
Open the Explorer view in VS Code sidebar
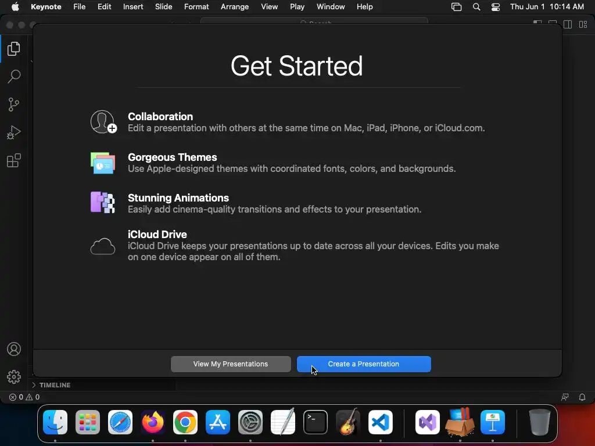pyautogui.click(x=14, y=49)
